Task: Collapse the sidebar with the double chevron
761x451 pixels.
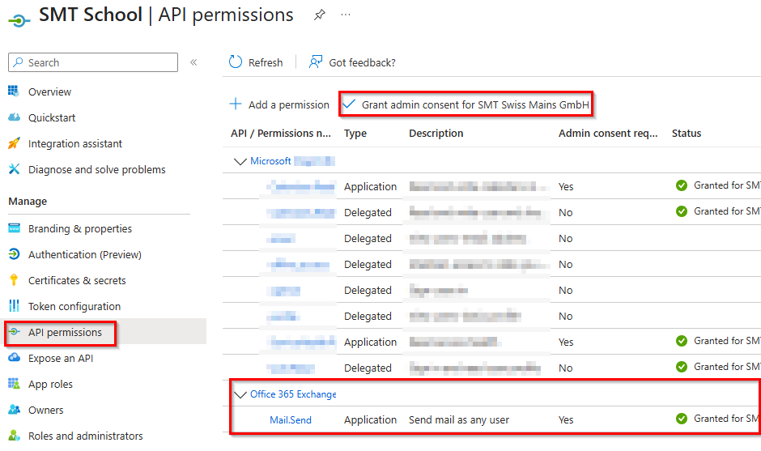Action: [193, 62]
